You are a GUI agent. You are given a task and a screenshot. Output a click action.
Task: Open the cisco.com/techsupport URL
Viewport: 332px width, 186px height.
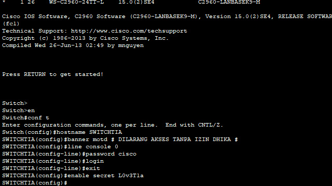129,31
